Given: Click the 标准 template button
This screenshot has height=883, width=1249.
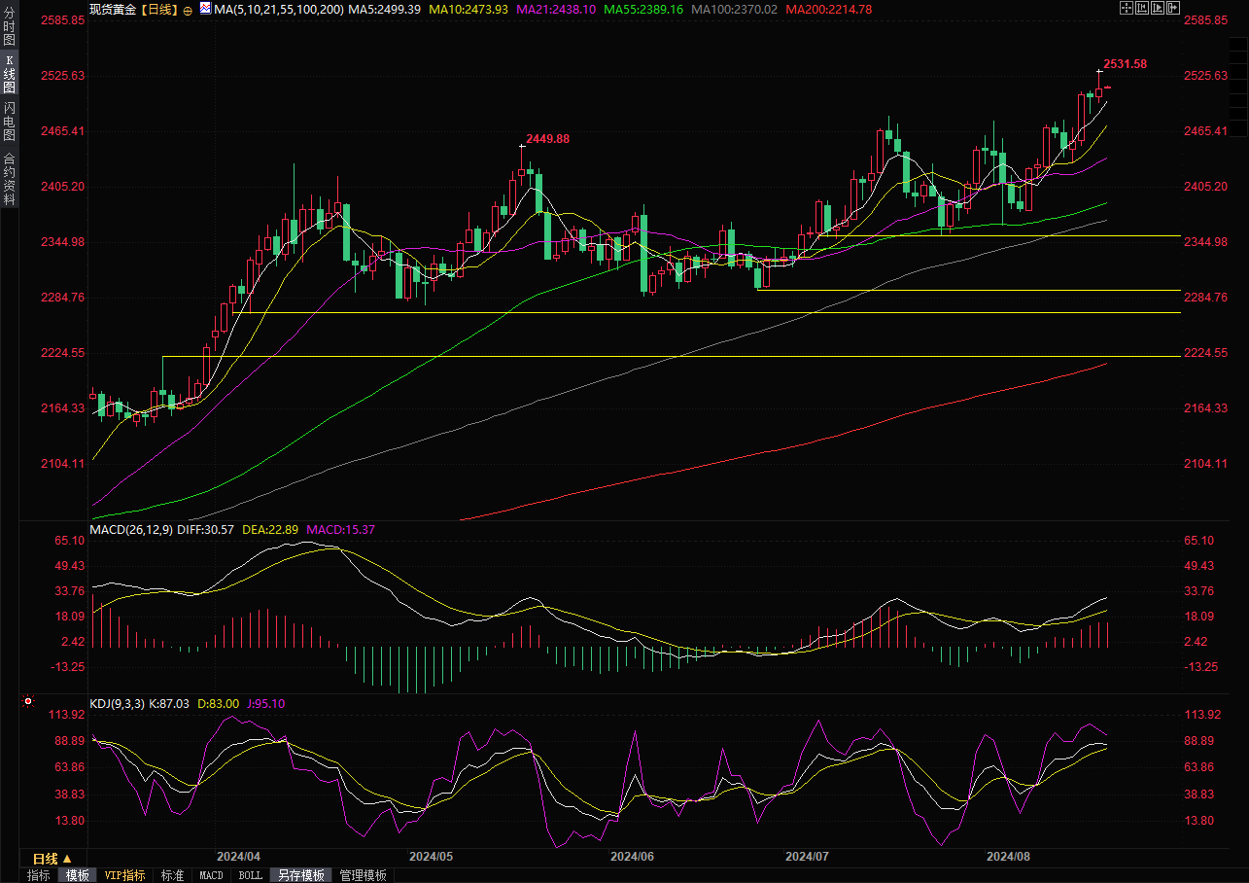Looking at the screenshot, I should click(172, 875).
